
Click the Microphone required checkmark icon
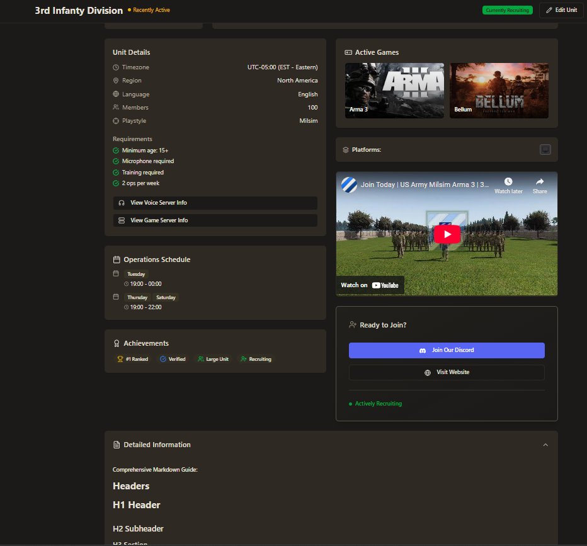point(116,161)
